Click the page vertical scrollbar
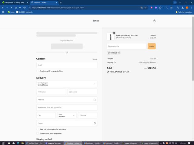The height and width of the screenshot is (145, 194). 193,49
